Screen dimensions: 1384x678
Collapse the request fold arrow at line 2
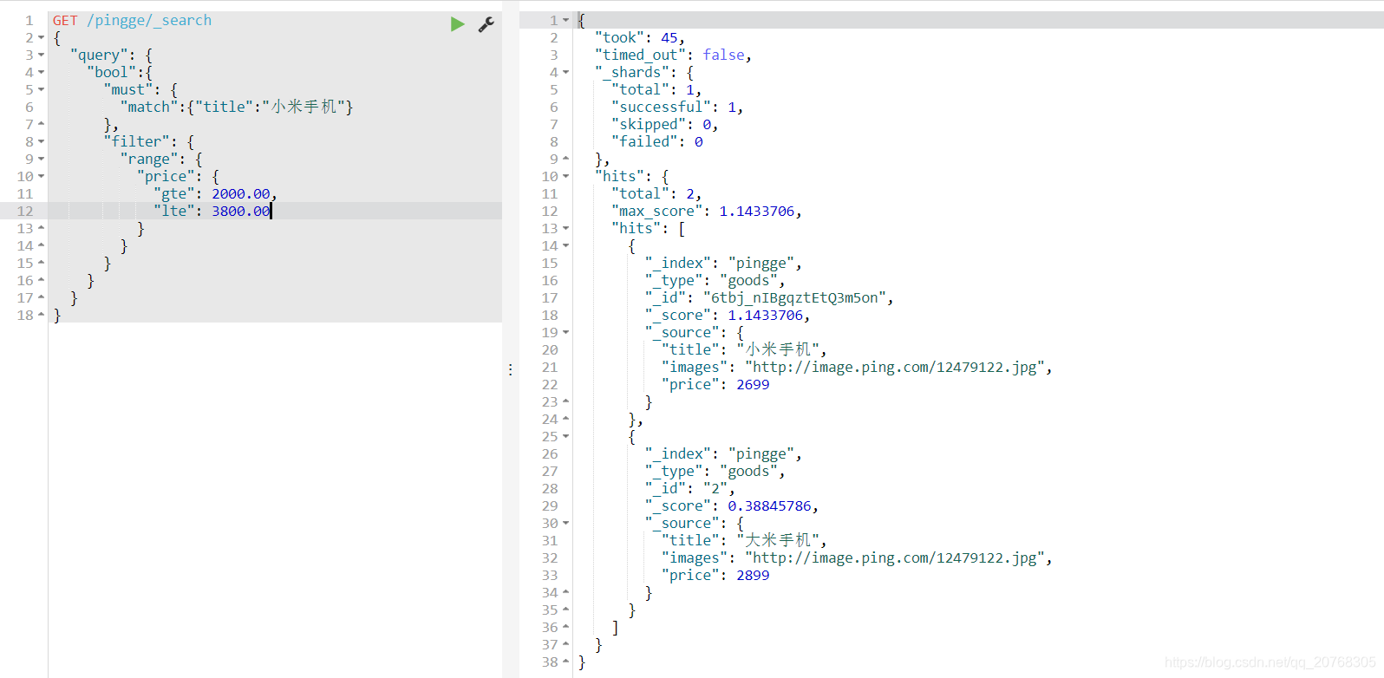pos(41,38)
